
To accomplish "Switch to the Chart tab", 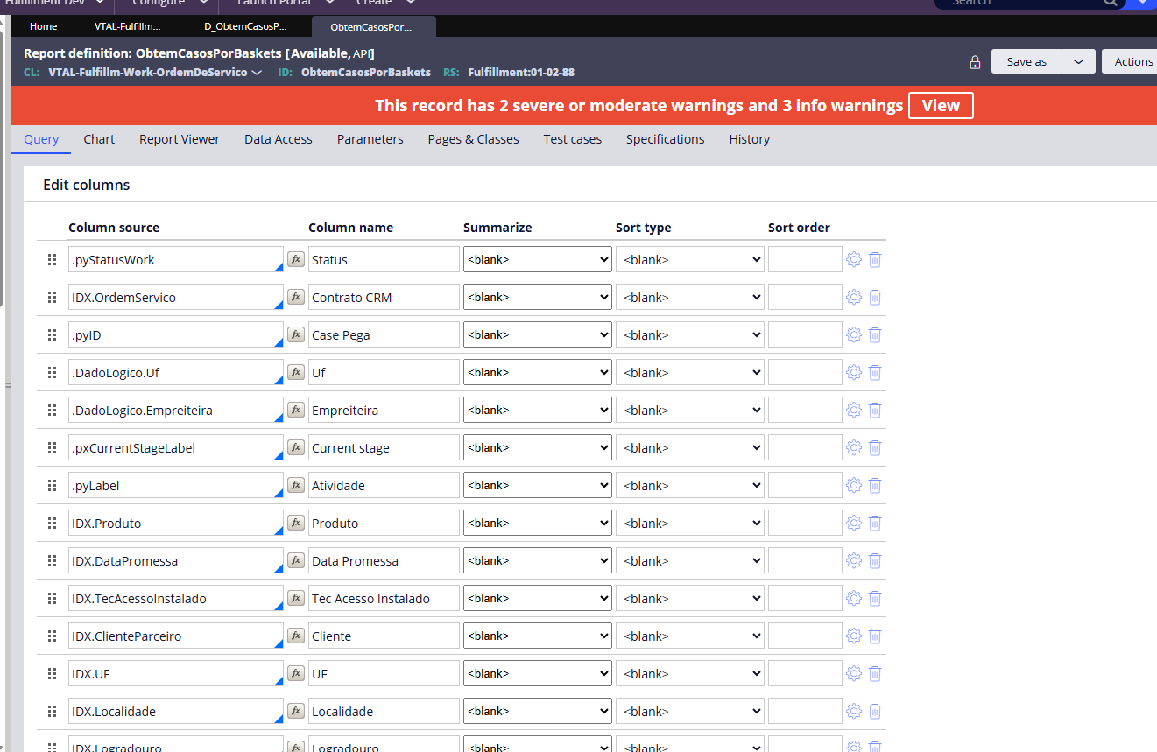I will (99, 139).
